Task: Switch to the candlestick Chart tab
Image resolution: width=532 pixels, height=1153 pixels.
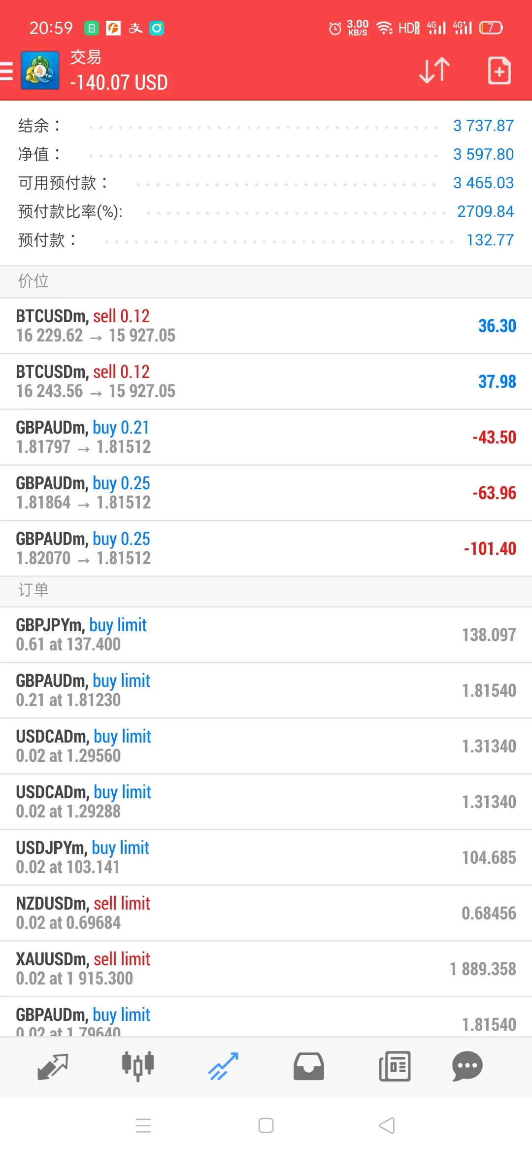Action: click(x=138, y=1066)
